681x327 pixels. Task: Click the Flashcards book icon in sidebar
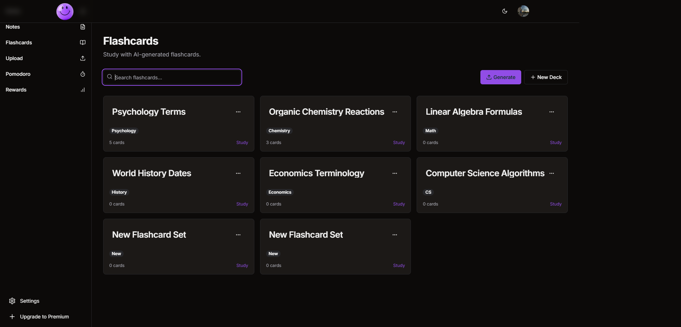coord(83,43)
